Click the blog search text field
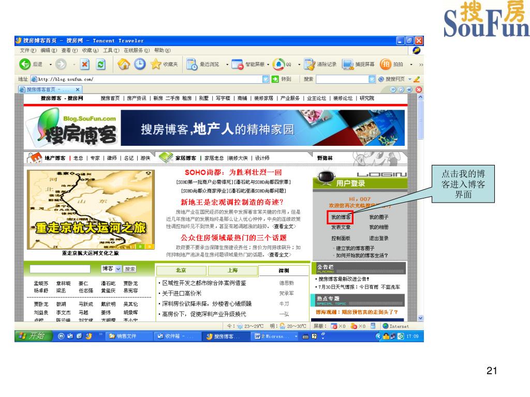Viewport: 530px width, 397px height. [60, 269]
